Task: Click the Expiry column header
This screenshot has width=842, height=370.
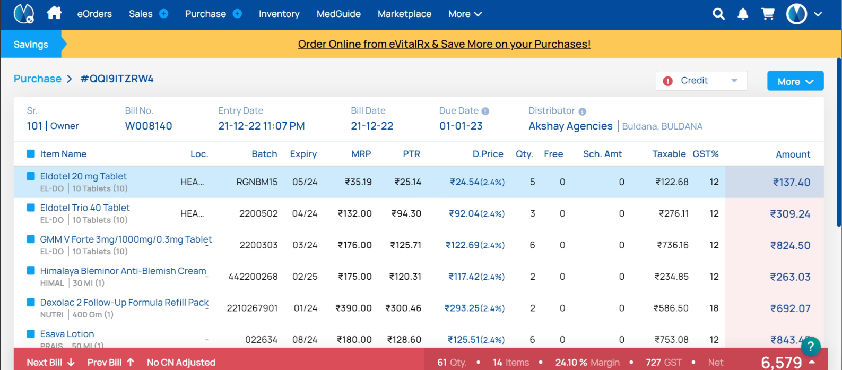Action: tap(303, 154)
